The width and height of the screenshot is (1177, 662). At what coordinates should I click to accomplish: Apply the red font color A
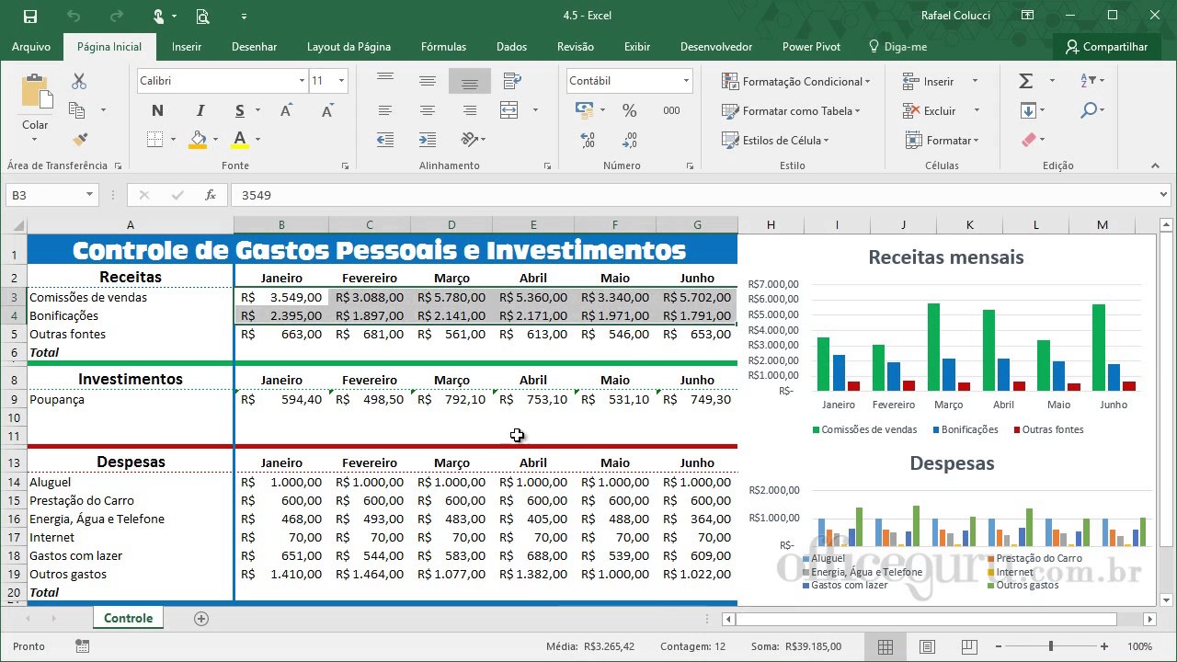pyautogui.click(x=239, y=140)
